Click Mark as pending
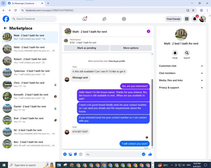The image size is (211, 168). click(87, 48)
